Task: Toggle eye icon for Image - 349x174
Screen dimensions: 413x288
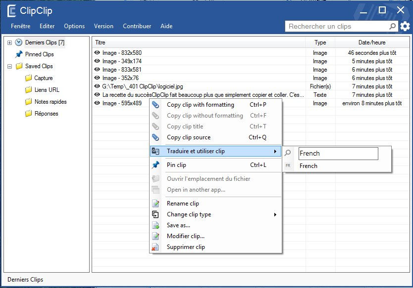Action: 97,61
